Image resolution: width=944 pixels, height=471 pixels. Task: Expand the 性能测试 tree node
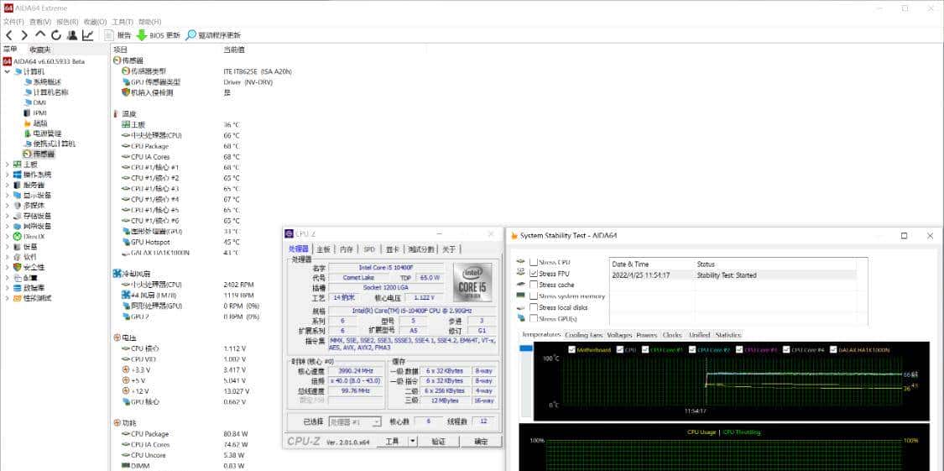(x=8, y=298)
